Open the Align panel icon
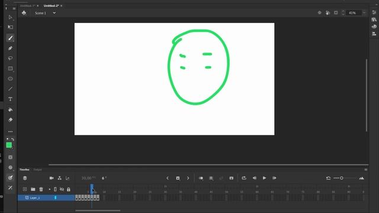This screenshot has width=379, height=213. tap(374, 34)
